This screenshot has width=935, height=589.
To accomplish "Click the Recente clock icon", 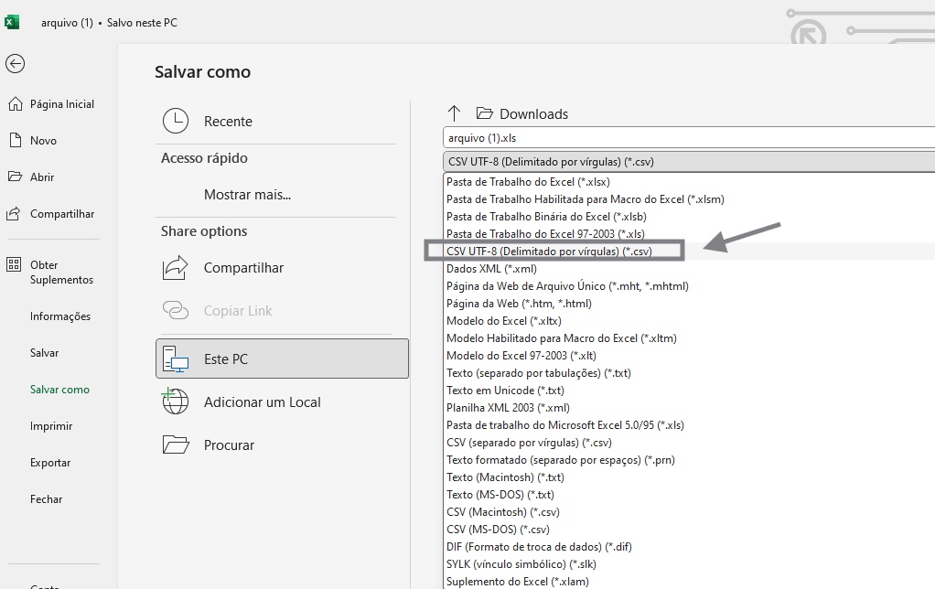I will (176, 121).
